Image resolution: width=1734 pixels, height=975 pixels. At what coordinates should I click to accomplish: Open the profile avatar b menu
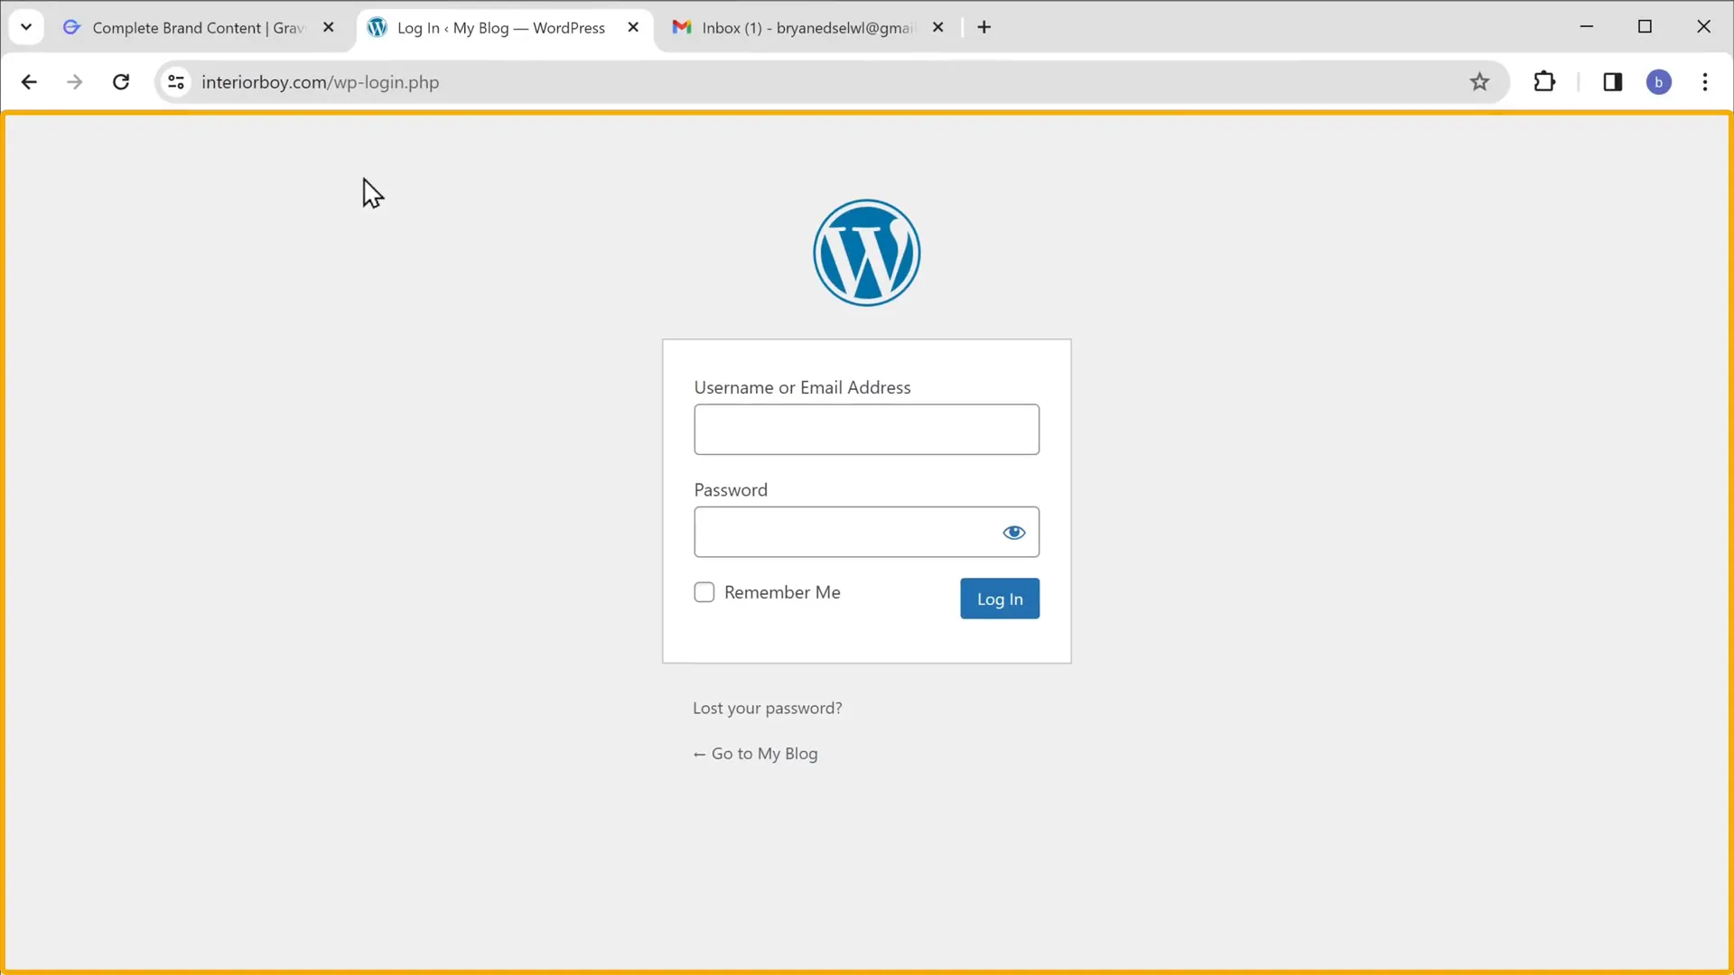tap(1659, 82)
